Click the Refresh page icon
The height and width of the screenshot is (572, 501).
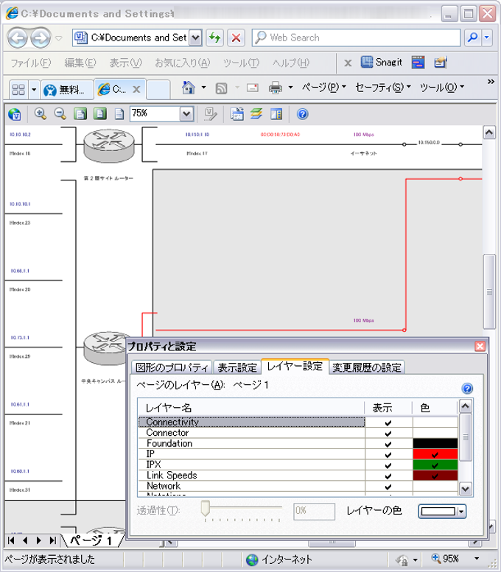tap(214, 38)
